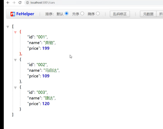Click the browser forward arrow

pyautogui.click(x=14, y=3)
